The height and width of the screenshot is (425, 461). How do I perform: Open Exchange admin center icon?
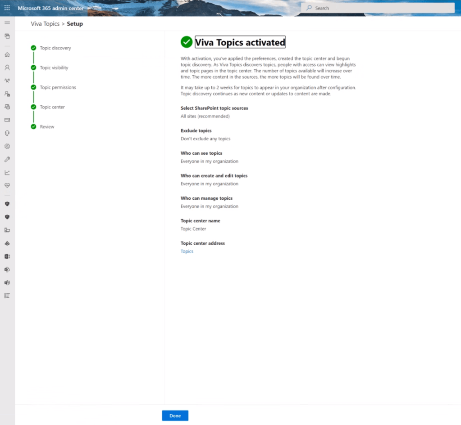(7, 256)
